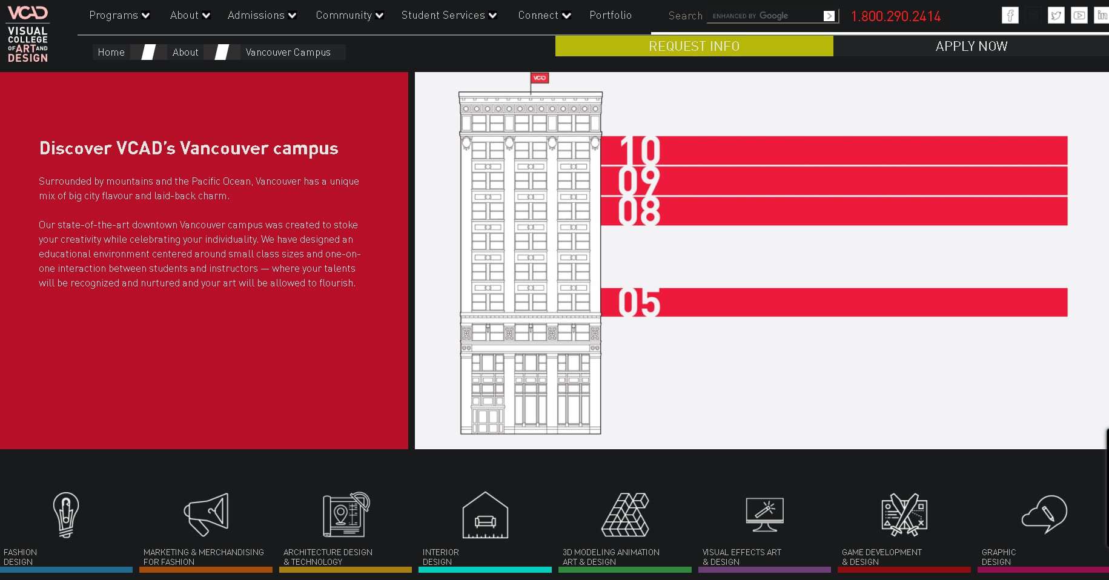
Task: Click the VCAD flag atop the building
Action: (539, 77)
